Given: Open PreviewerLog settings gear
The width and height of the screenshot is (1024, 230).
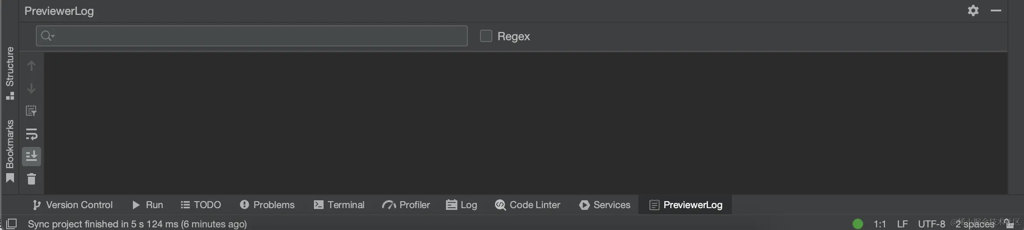Looking at the screenshot, I should [973, 10].
